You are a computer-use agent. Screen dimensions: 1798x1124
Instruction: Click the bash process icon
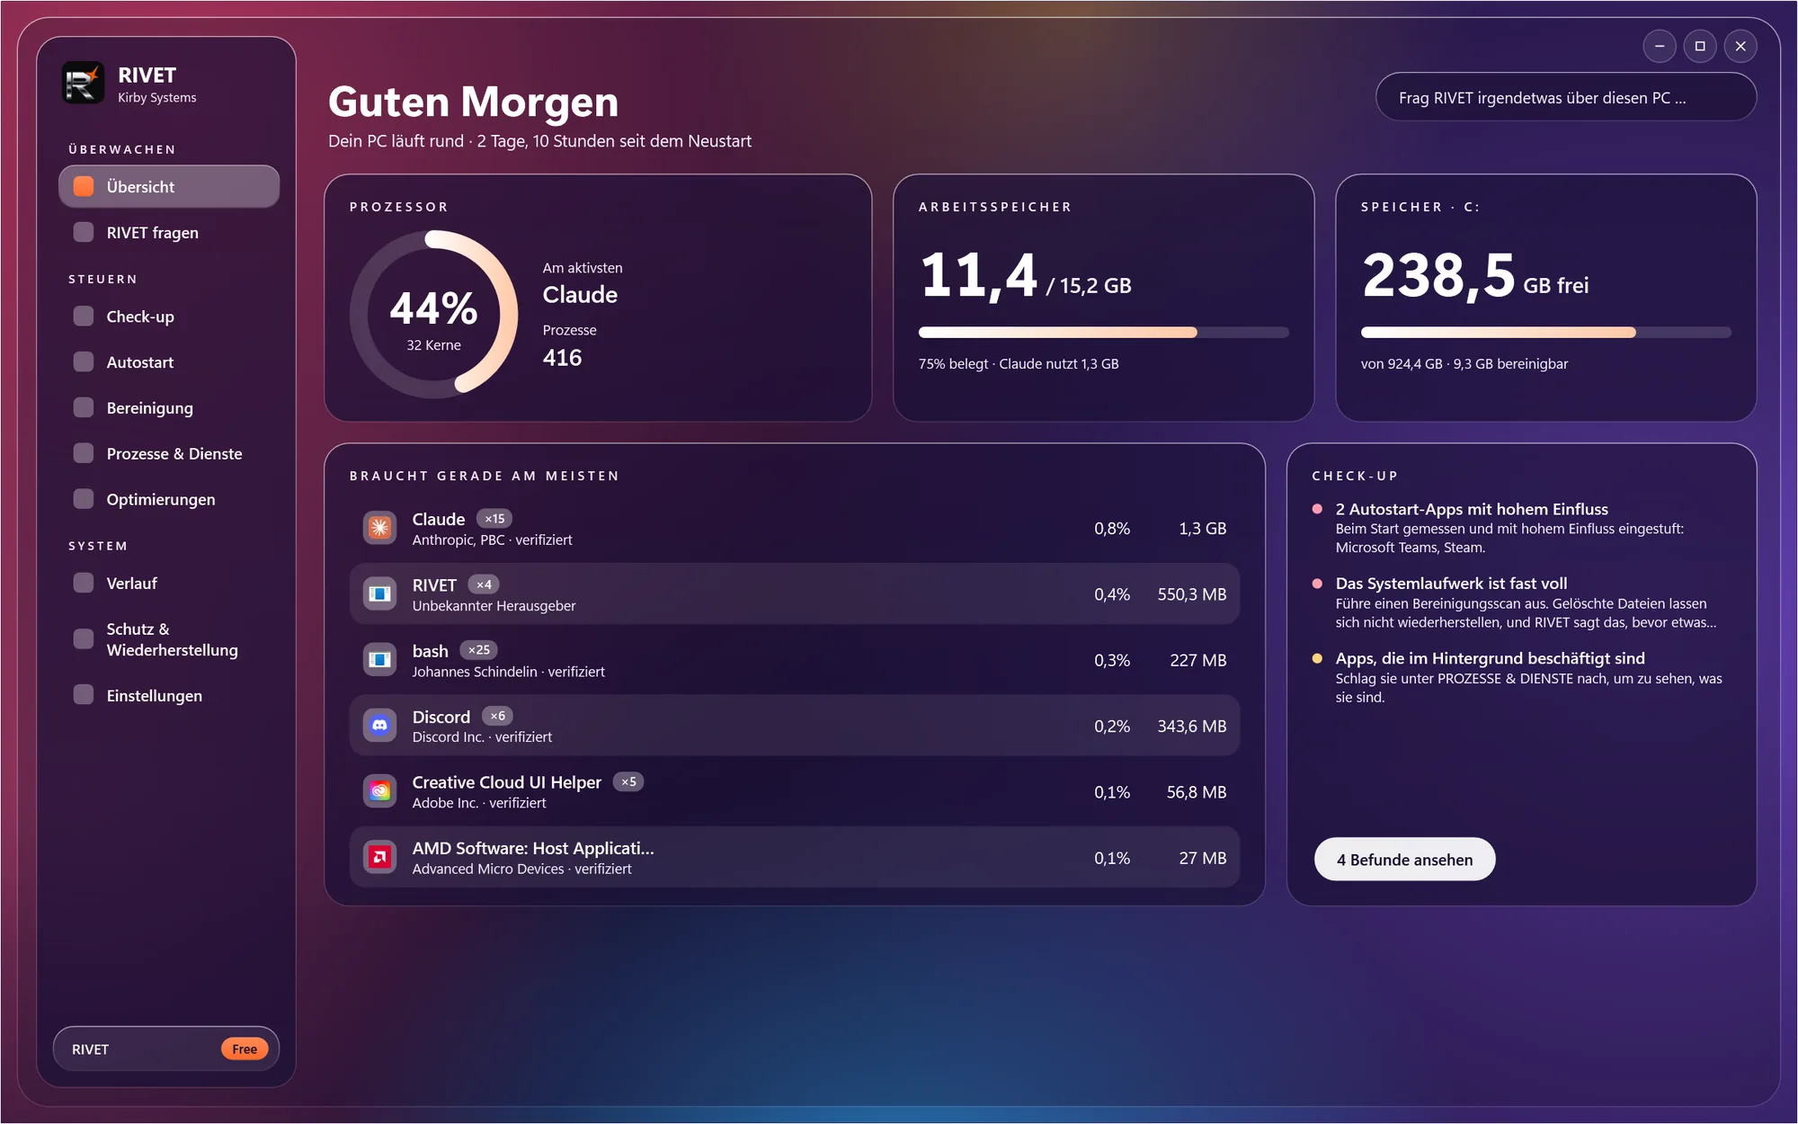pos(379,660)
